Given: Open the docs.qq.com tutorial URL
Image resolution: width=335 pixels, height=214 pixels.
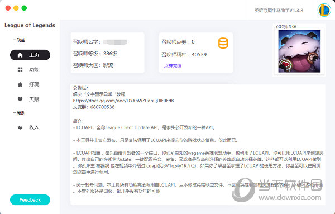Looking at the screenshot, I should pyautogui.click(x=123, y=101).
